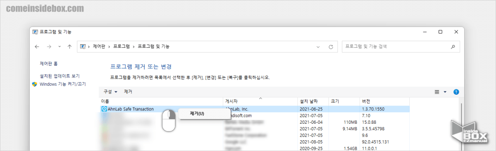Expand the view options dropdown arrow
Viewport: 496px width, 151px height.
pyautogui.click(x=445, y=92)
